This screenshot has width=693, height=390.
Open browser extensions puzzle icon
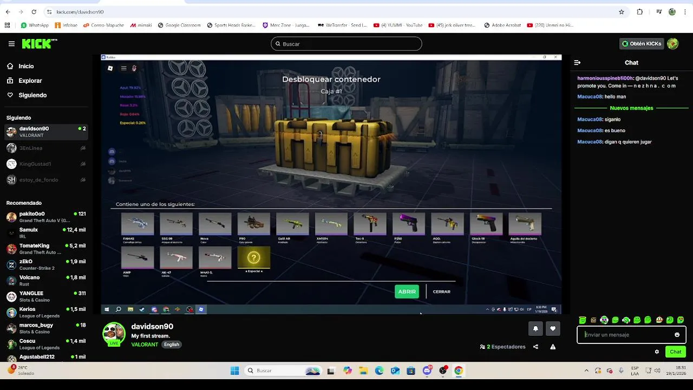point(640,12)
